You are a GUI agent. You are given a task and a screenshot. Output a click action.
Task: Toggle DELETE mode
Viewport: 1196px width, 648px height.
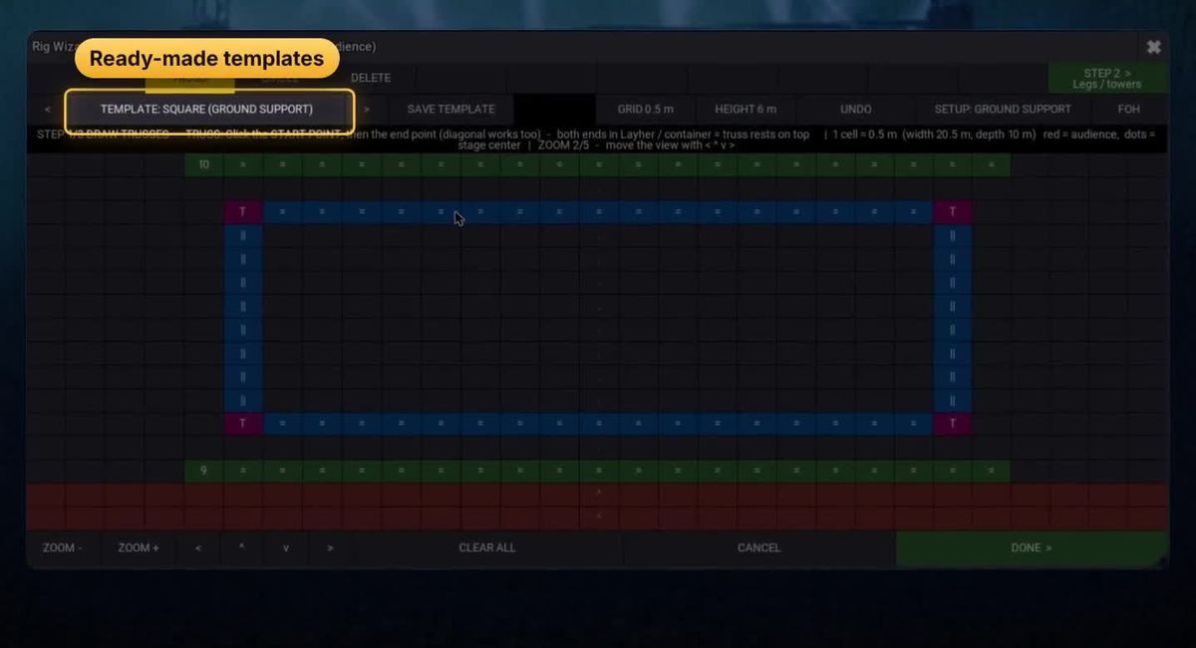tap(370, 78)
